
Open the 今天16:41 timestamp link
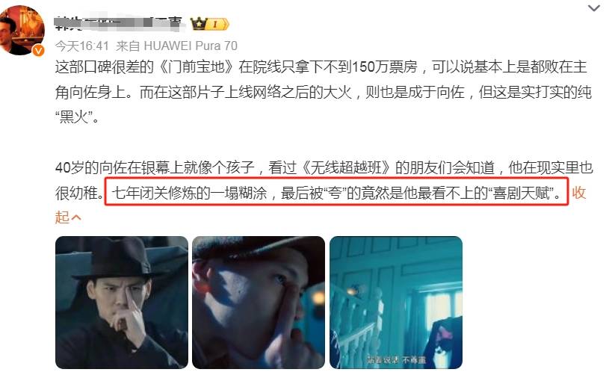(x=82, y=46)
